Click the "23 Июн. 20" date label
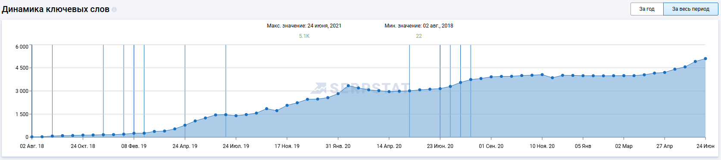This screenshot has height=160, width=721. click(440, 146)
